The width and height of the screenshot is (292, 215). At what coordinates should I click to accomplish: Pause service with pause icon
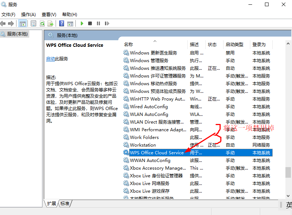coord(98,23)
